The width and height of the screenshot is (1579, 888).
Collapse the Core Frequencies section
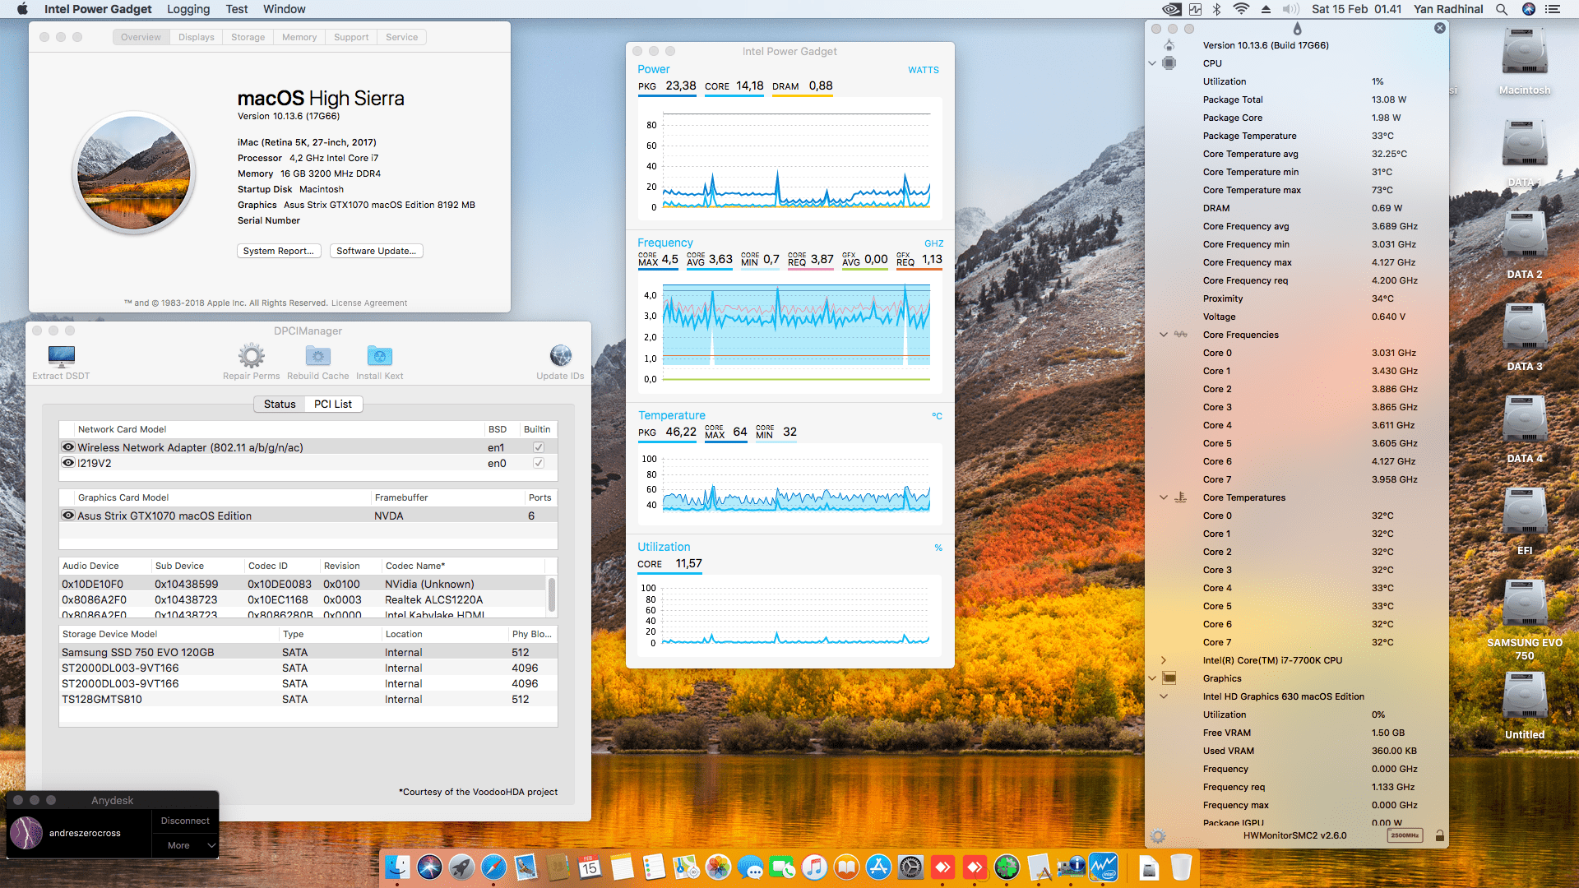click(x=1163, y=335)
